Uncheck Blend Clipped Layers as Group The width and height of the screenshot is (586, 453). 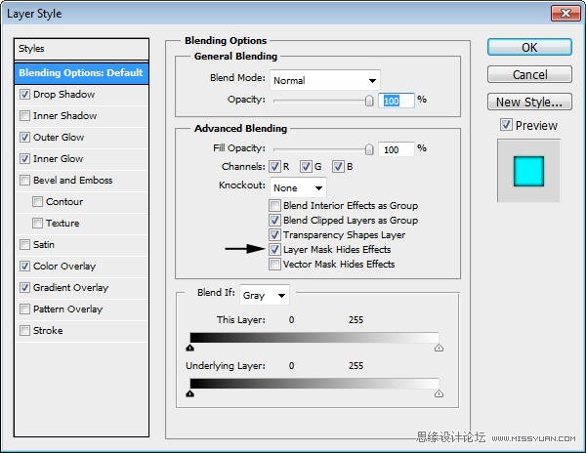[x=274, y=220]
